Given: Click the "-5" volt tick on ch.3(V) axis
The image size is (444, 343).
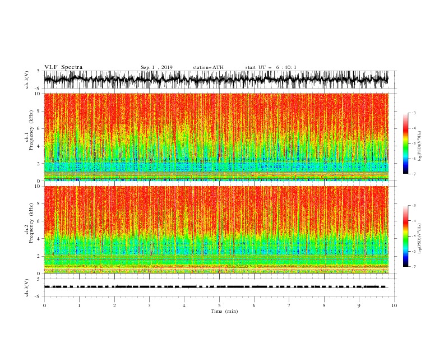Looking at the screenshot, I should click(x=38, y=296).
